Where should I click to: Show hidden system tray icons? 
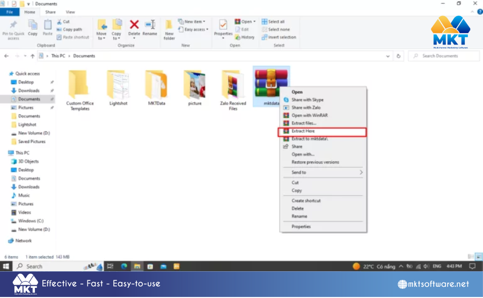tap(401, 266)
